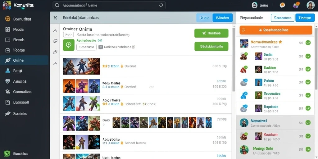
Task: Click the search magnifier icon
Action: coord(57,6)
